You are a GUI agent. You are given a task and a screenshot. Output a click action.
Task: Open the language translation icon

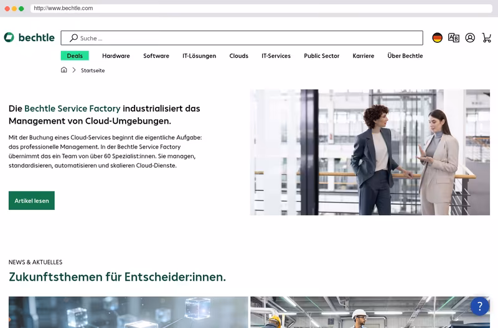click(454, 38)
